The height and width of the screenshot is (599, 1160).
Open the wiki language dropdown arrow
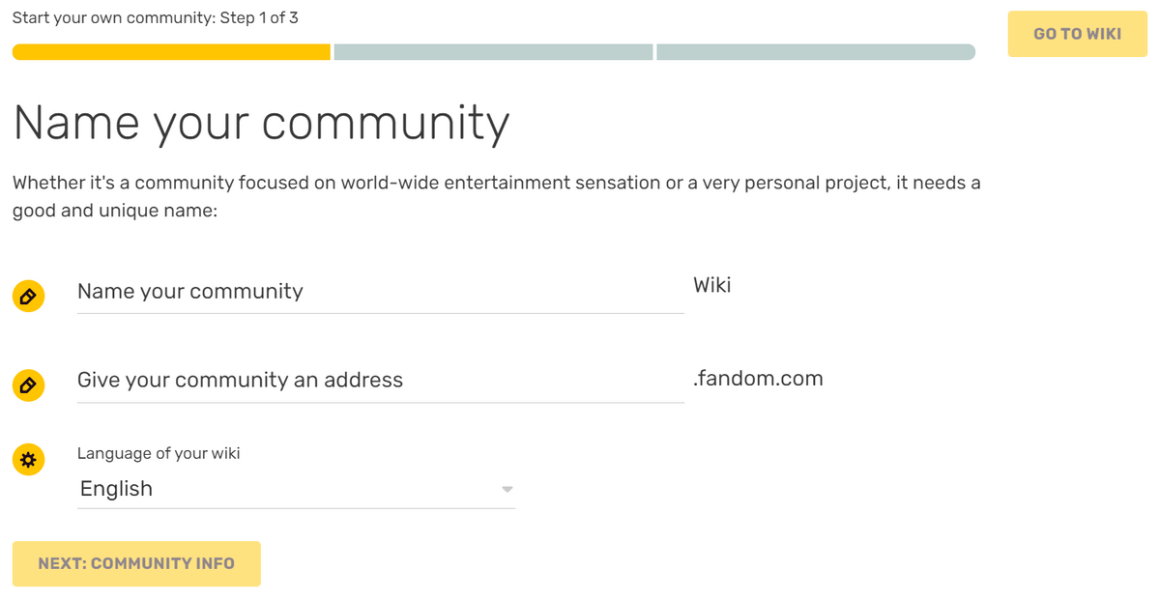[507, 489]
